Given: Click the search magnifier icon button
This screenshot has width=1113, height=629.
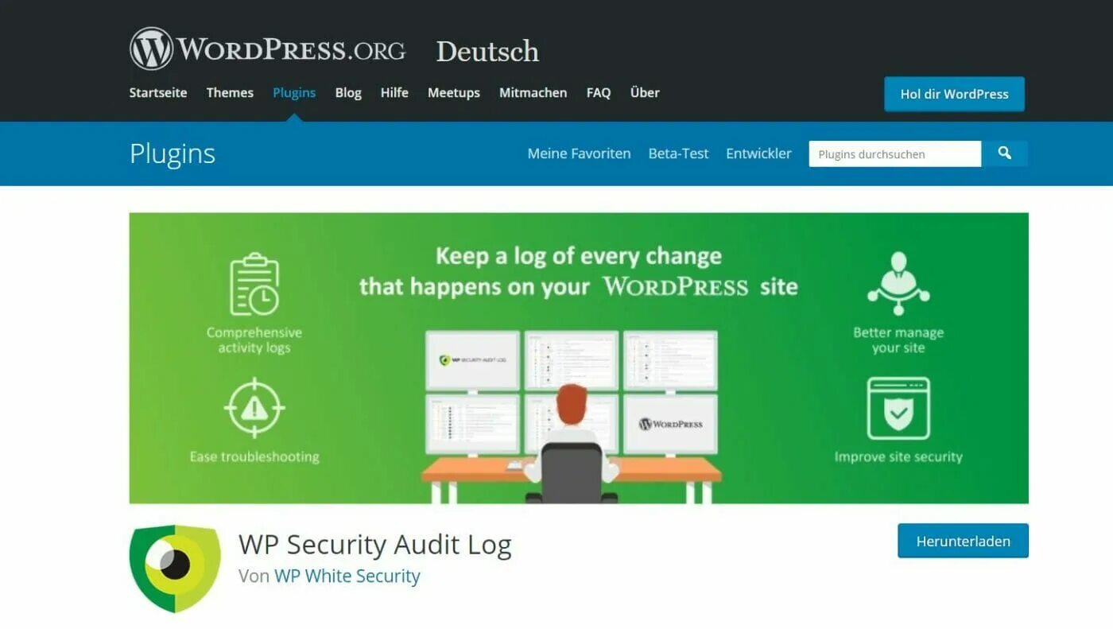Looking at the screenshot, I should coord(1005,153).
